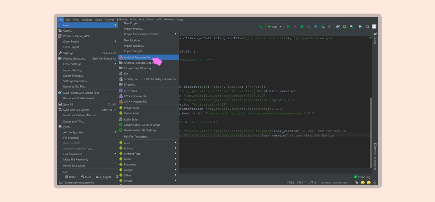
Task: Click the Search Everywhere magnifier icon
Action: [x=367, y=26]
